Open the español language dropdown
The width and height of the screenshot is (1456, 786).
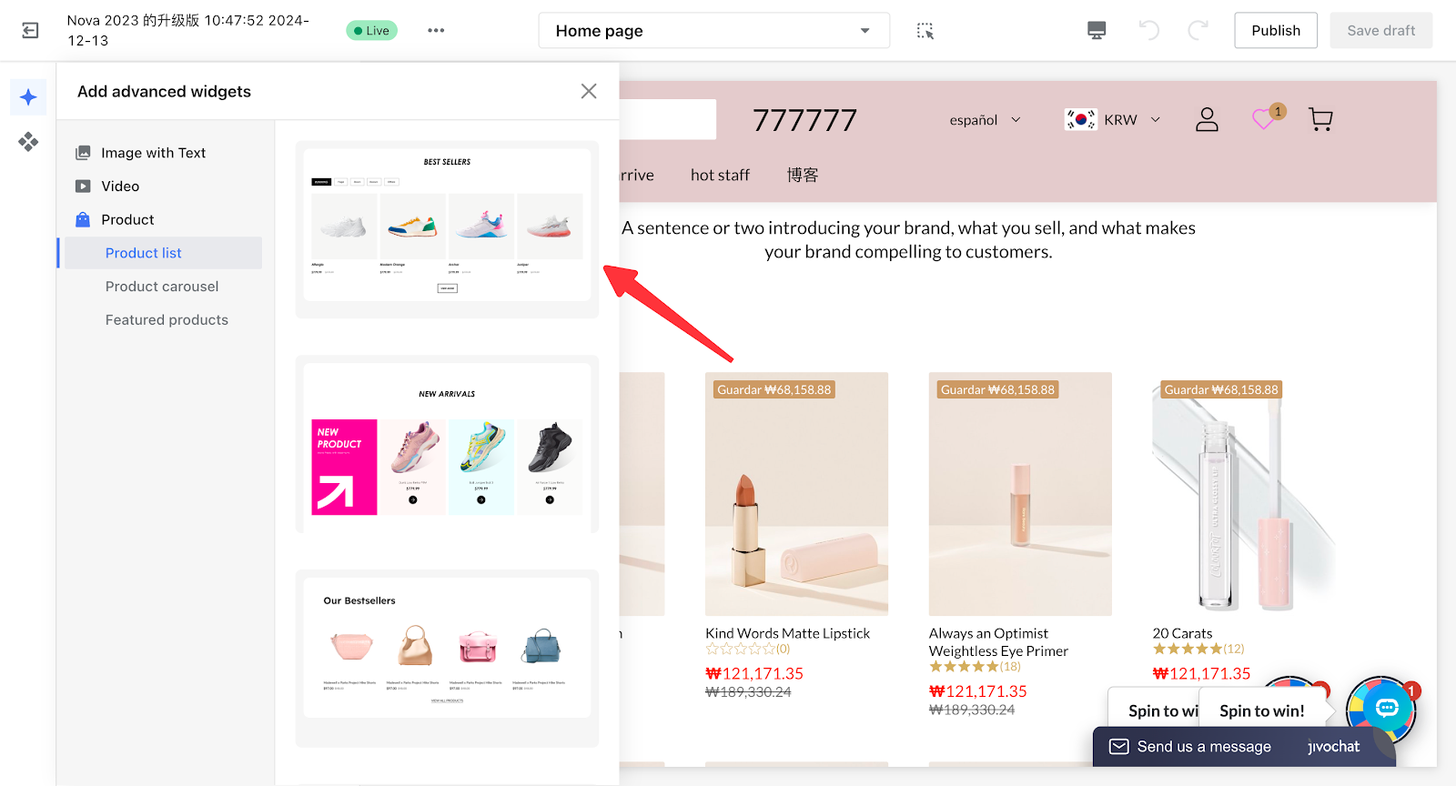click(985, 120)
